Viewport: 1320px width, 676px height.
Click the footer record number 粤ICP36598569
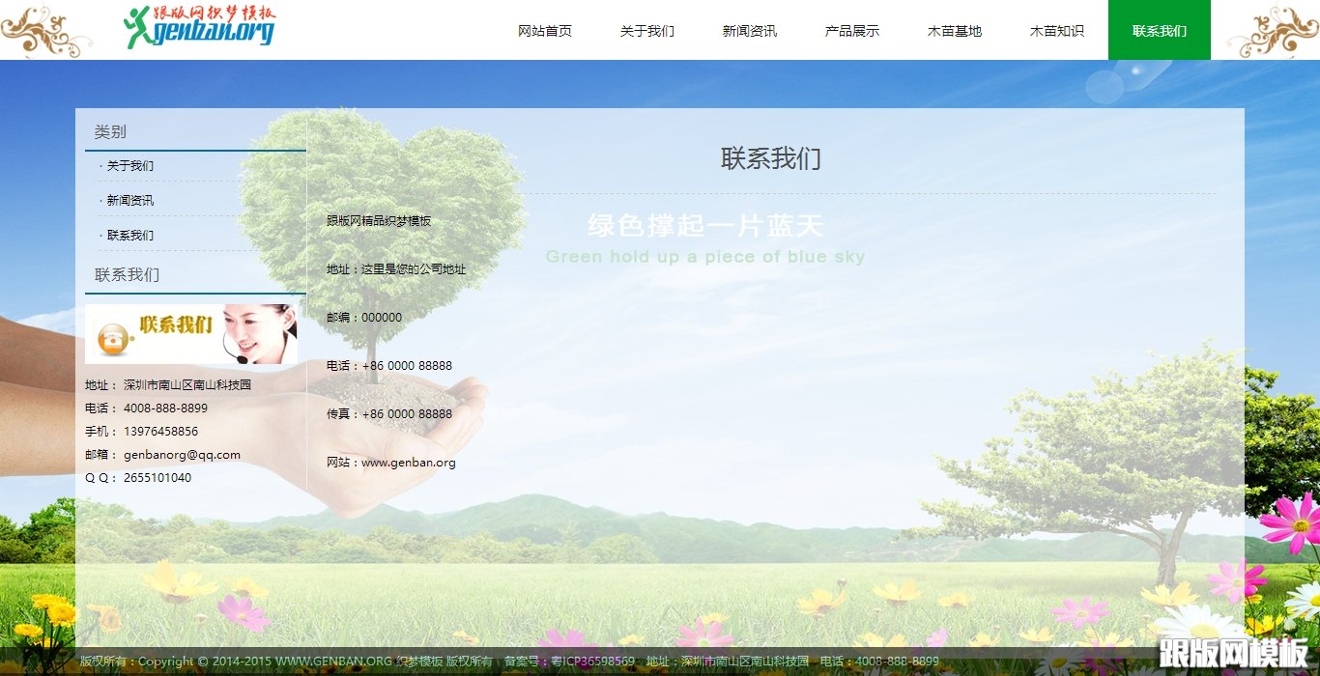593,662
